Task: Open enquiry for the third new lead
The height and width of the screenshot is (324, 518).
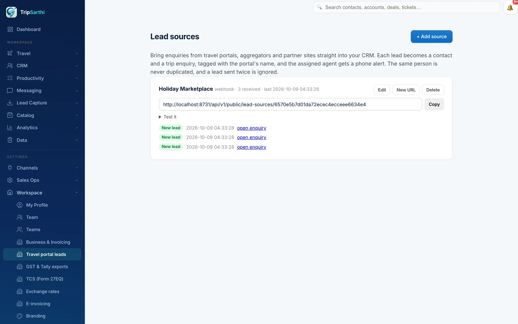Action: click(x=252, y=147)
